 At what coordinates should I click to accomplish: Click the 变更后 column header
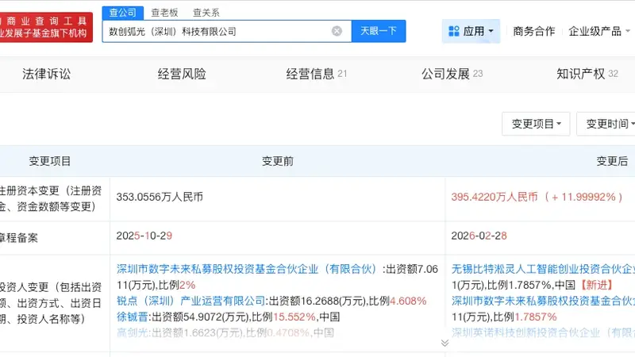point(612,161)
